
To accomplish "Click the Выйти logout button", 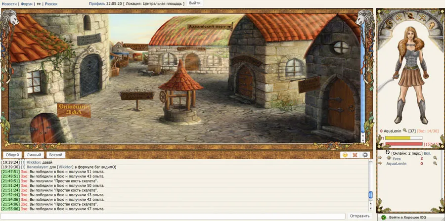I will tap(195, 3).
